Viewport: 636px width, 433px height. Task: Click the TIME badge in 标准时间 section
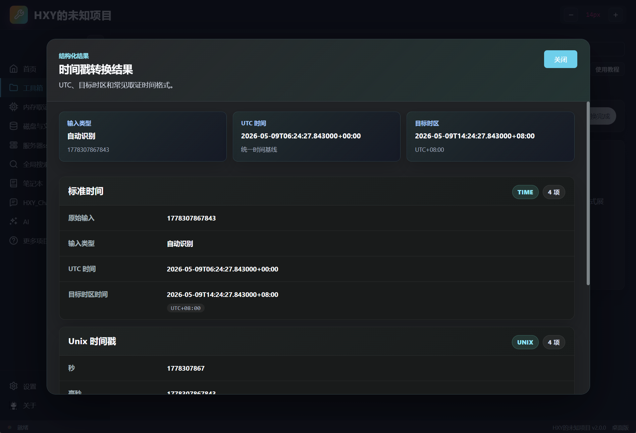pos(525,192)
